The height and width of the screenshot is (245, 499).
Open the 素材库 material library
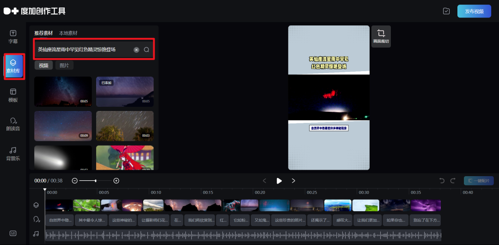pyautogui.click(x=13, y=66)
